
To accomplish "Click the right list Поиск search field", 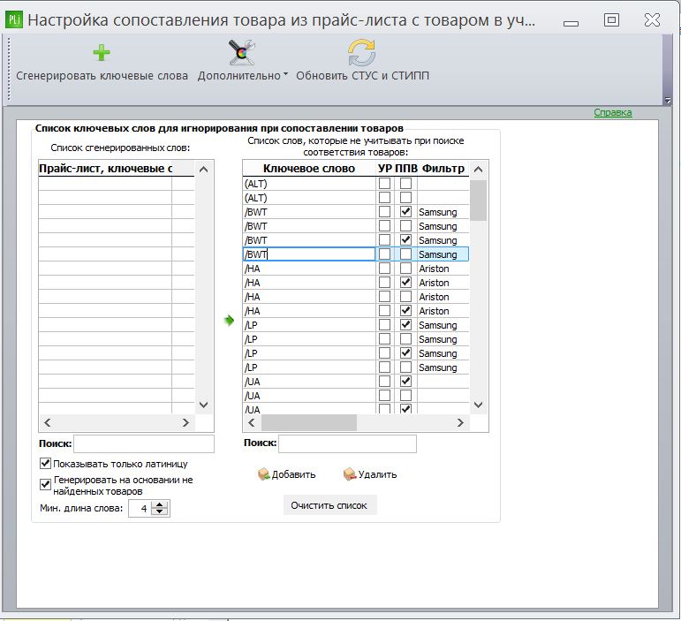I will point(347,443).
